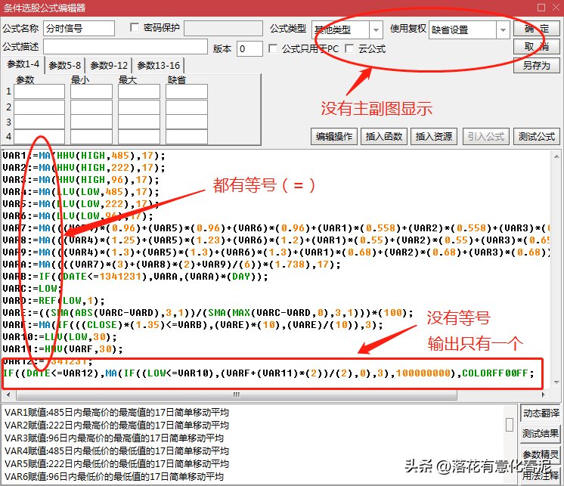Click the password field next to 密码保护

point(223,28)
